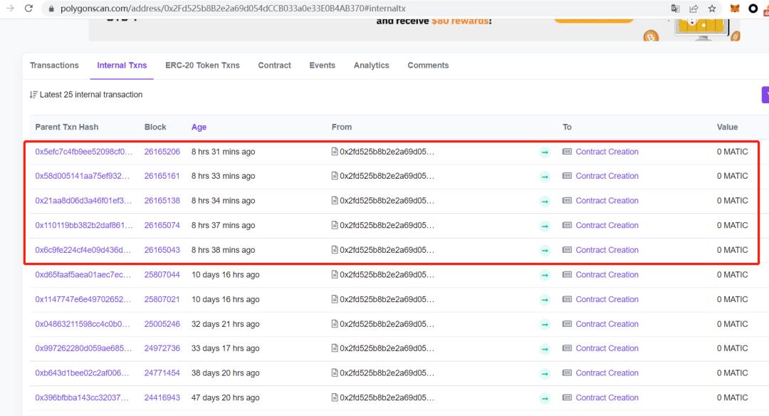
Task: Click the lock icon beside the polygonscan URL
Action: tap(51, 9)
